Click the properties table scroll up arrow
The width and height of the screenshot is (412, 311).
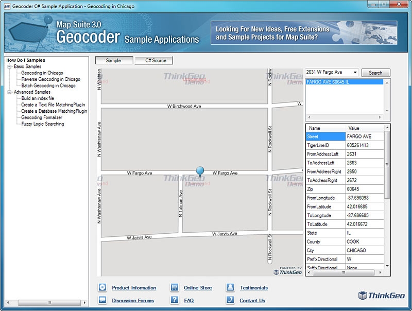(x=387, y=127)
